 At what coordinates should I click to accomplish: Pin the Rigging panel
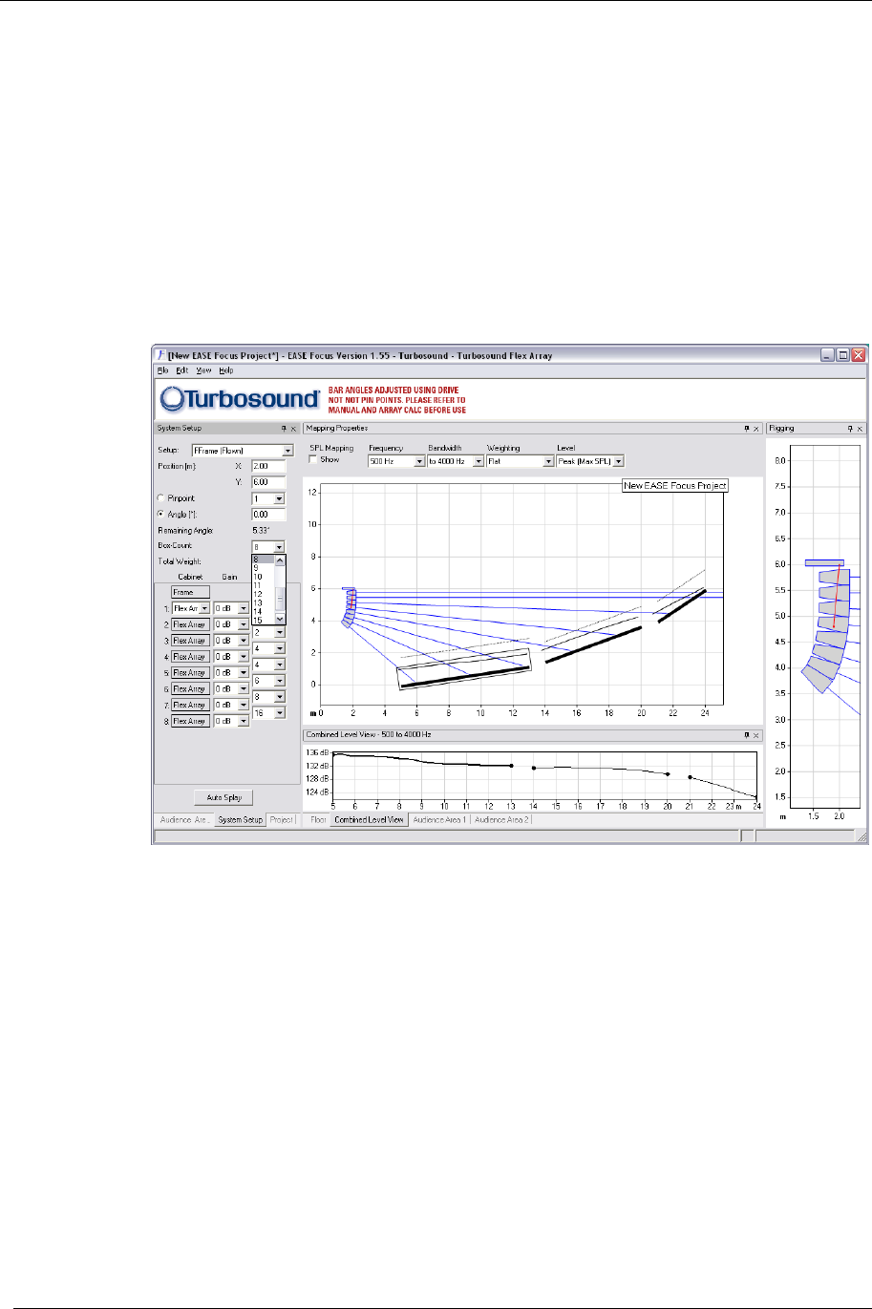pyautogui.click(x=850, y=429)
